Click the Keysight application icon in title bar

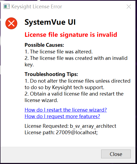pyautogui.click(x=6, y=6)
